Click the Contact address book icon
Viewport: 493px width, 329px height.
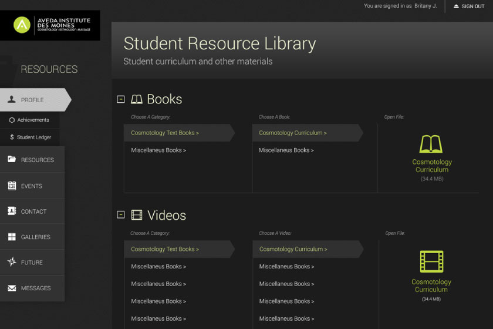(x=12, y=211)
